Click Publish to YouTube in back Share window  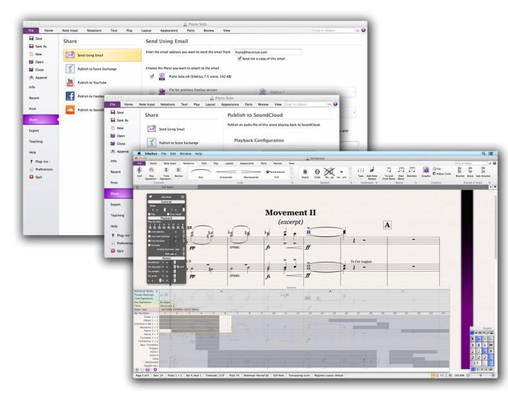tap(91, 82)
